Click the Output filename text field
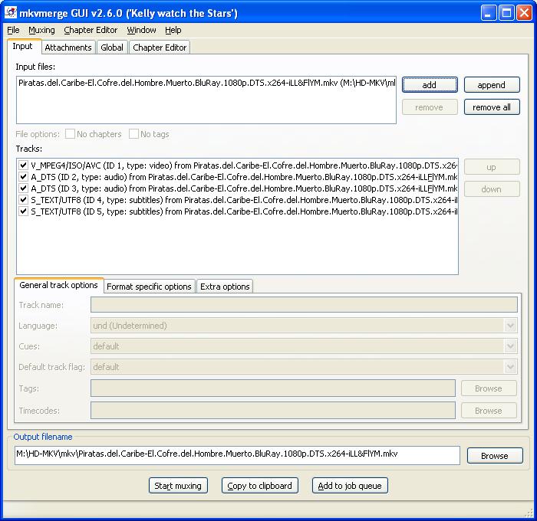Image resolution: width=537 pixels, height=521 pixels. click(x=236, y=454)
